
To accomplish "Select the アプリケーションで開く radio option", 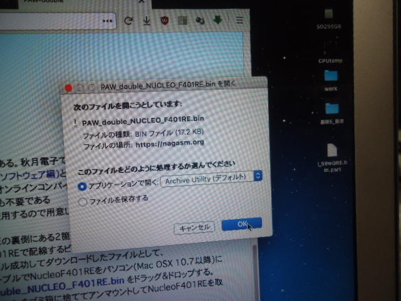I will pos(82,186).
